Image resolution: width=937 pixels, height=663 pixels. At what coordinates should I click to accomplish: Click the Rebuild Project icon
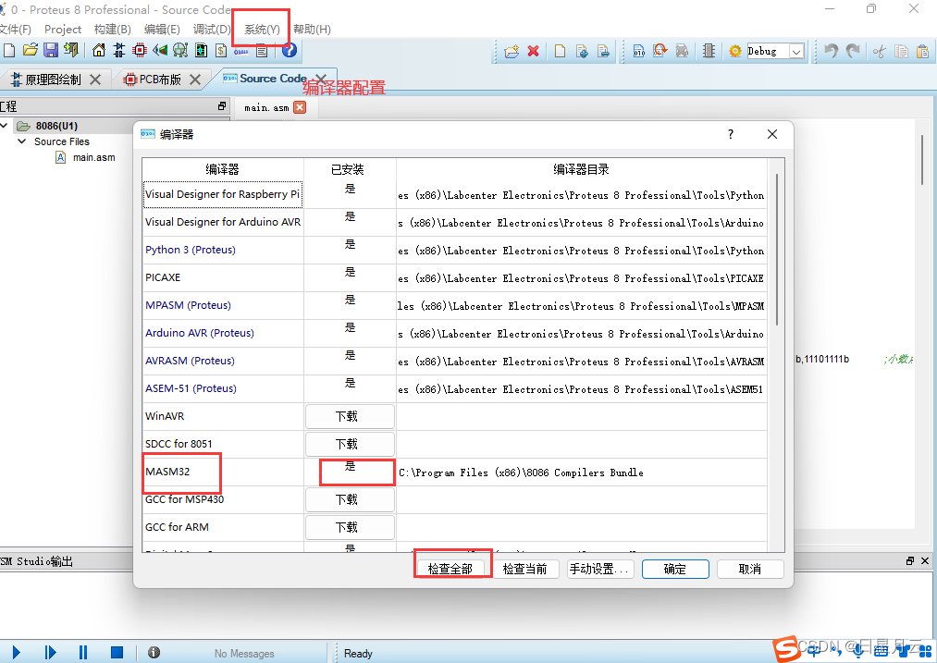point(660,52)
